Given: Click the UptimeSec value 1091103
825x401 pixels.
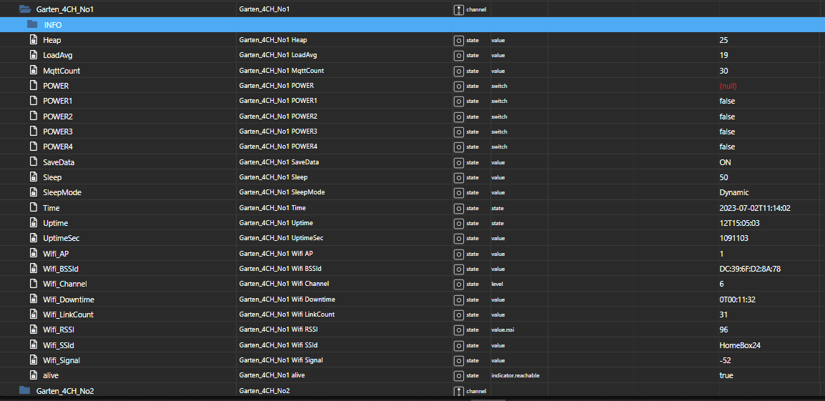Looking at the screenshot, I should (733, 239).
